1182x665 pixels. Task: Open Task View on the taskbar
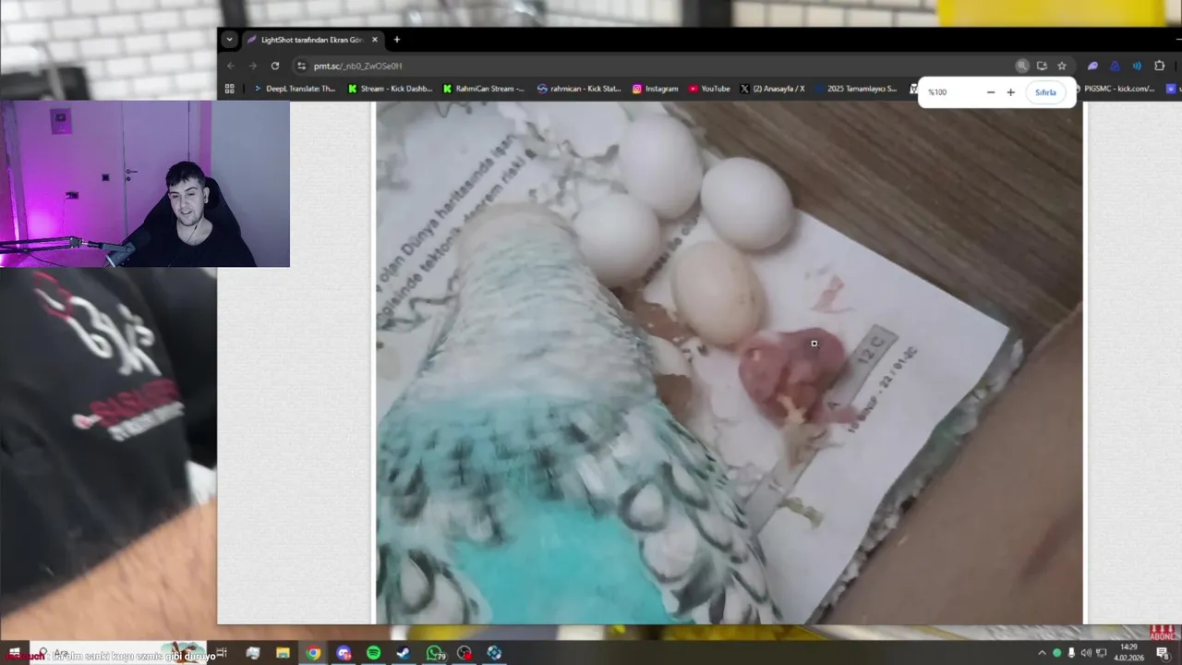coord(222,653)
